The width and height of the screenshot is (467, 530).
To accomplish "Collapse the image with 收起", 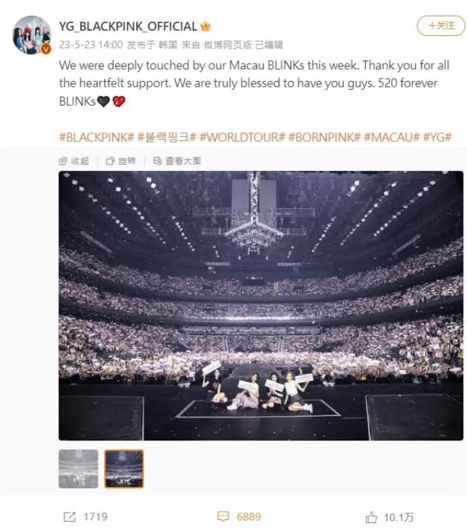I will (74, 161).
